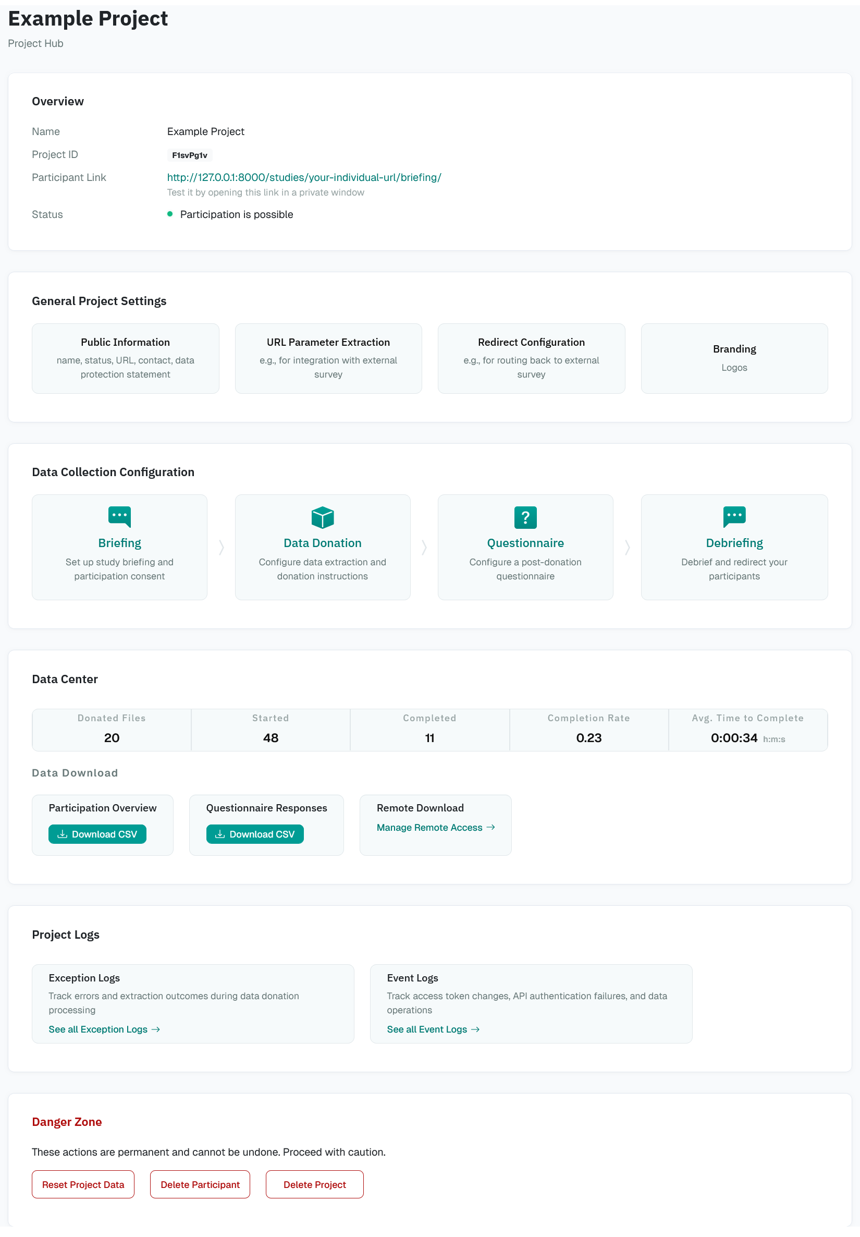Image resolution: width=860 pixels, height=1237 pixels.
Task: Click Reset Project Data in Danger Zone
Action: (x=83, y=1185)
